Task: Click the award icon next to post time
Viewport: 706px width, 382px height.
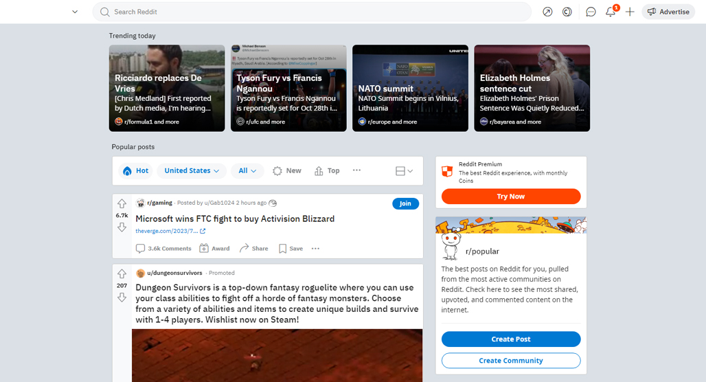Action: click(x=273, y=203)
